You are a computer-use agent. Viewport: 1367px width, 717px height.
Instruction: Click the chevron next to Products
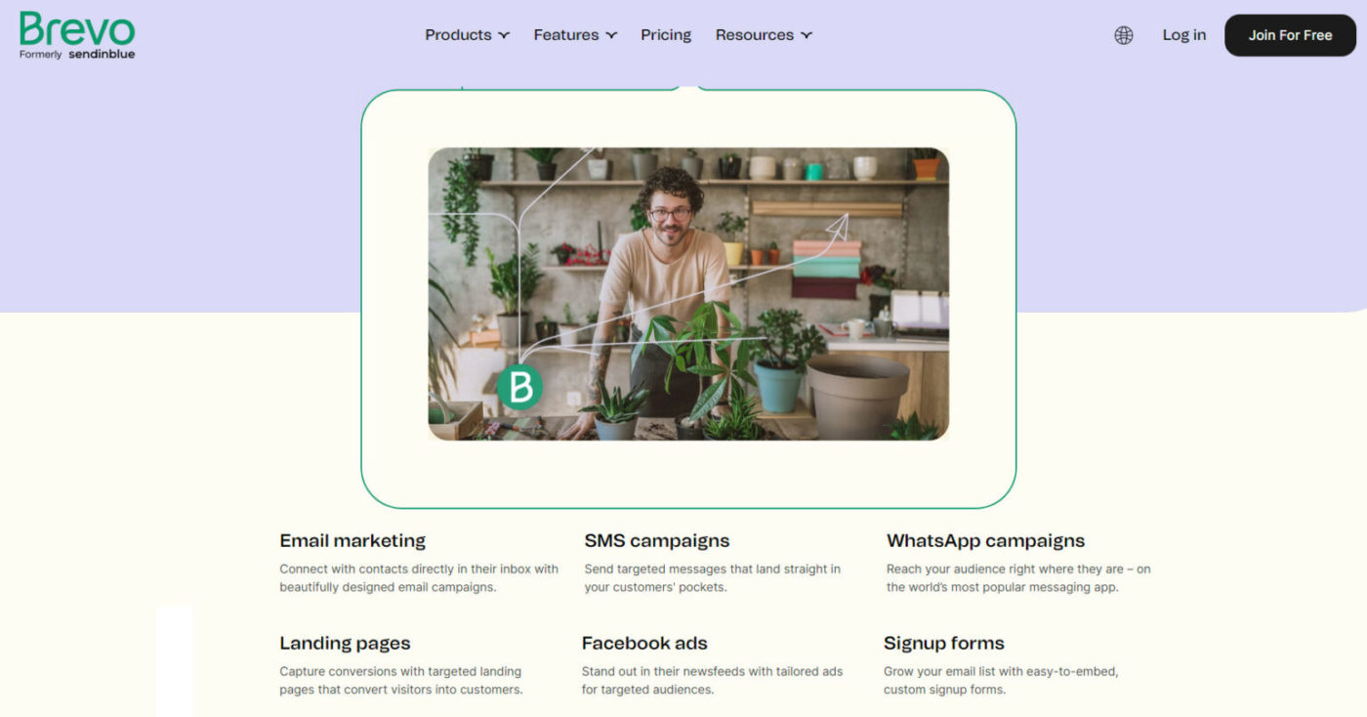(504, 35)
